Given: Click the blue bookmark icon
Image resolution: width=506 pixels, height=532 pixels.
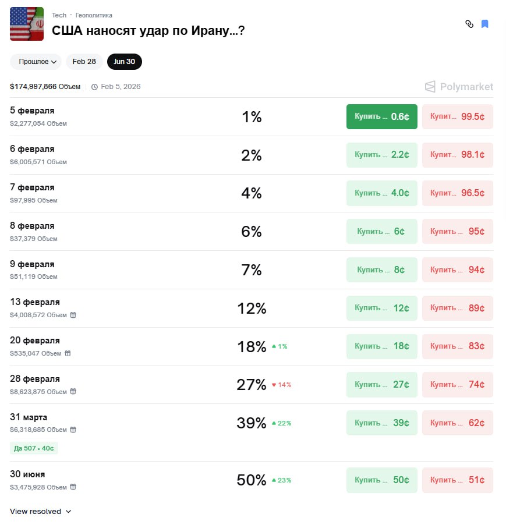Looking at the screenshot, I should pos(485,24).
